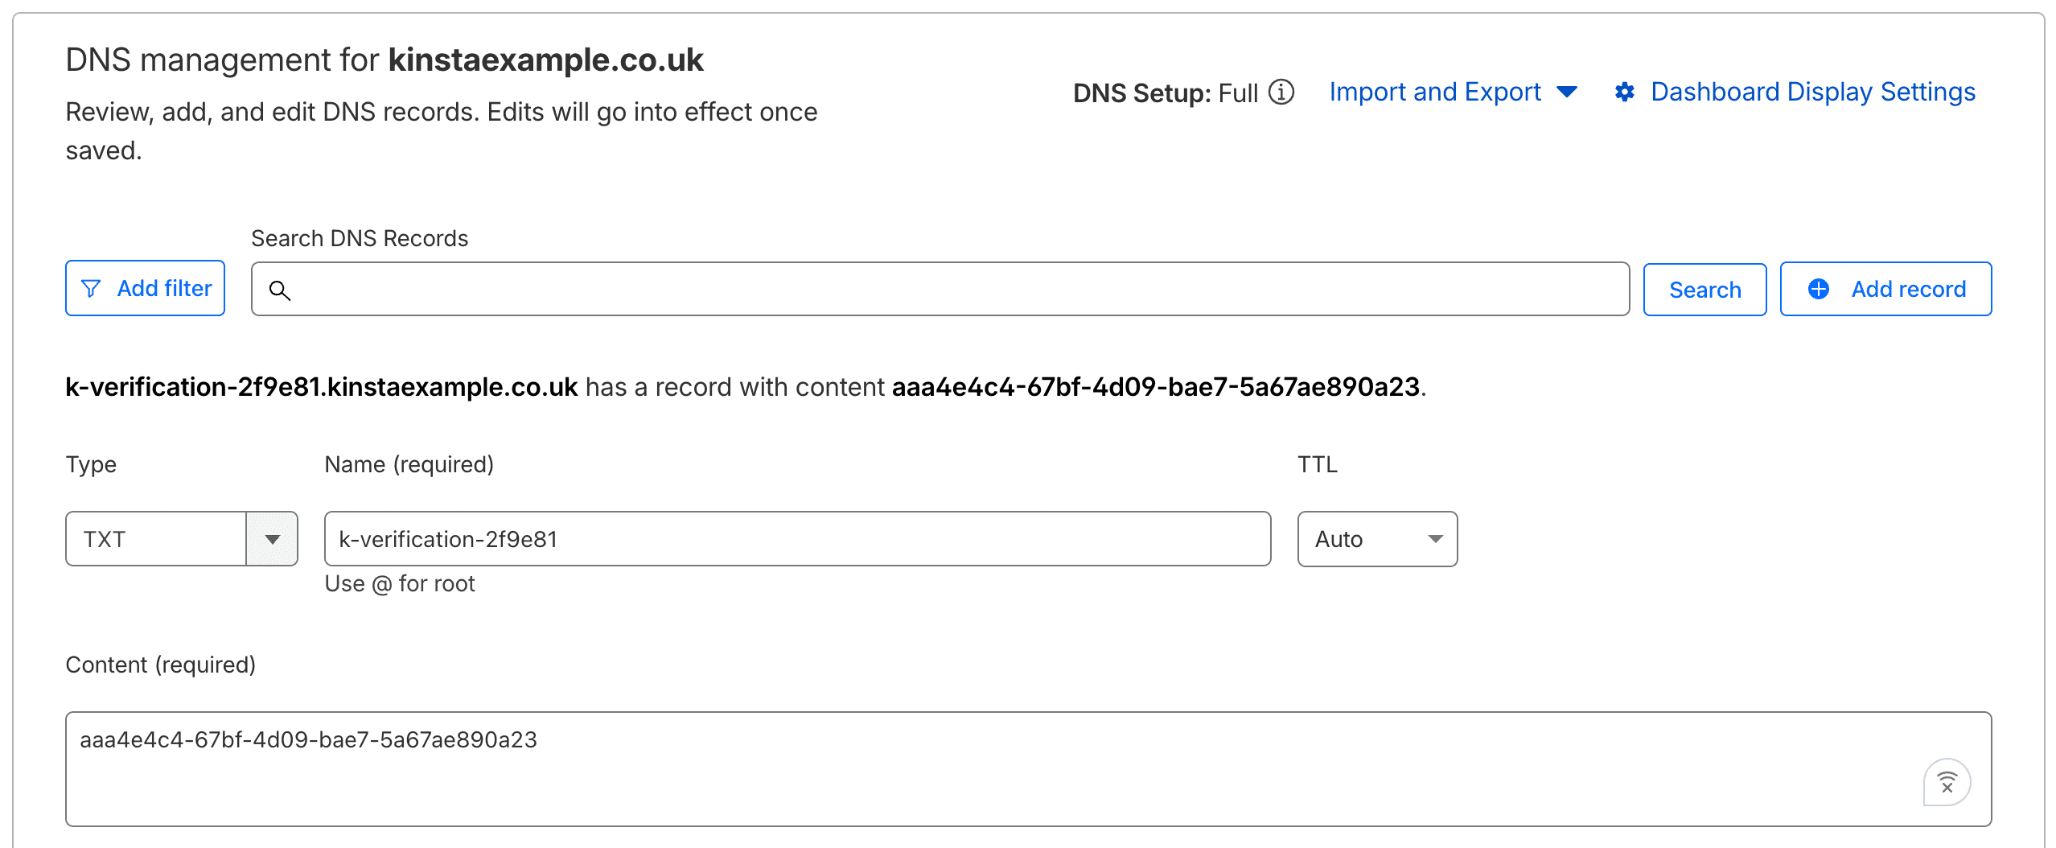2056x848 pixels.
Task: Click the offline indicator icon in Content field
Action: pos(1947,781)
